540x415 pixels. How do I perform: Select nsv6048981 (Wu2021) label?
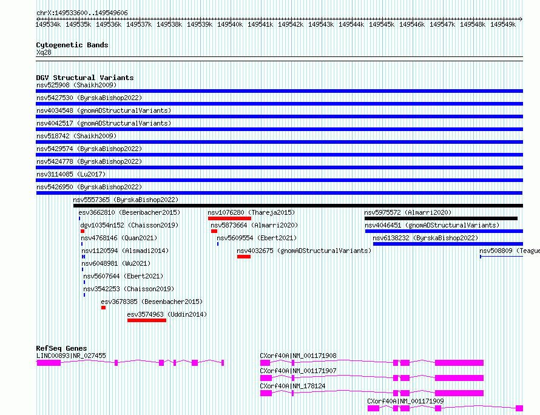[116, 263]
